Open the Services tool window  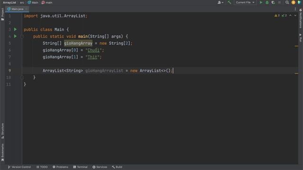pyautogui.click(x=100, y=167)
